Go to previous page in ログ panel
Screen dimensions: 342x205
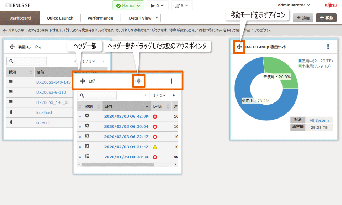(145, 95)
